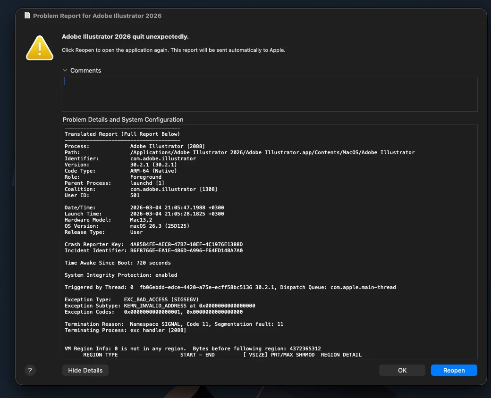Click the Reopen button
Screen dimensions: 491x398
click(454, 370)
